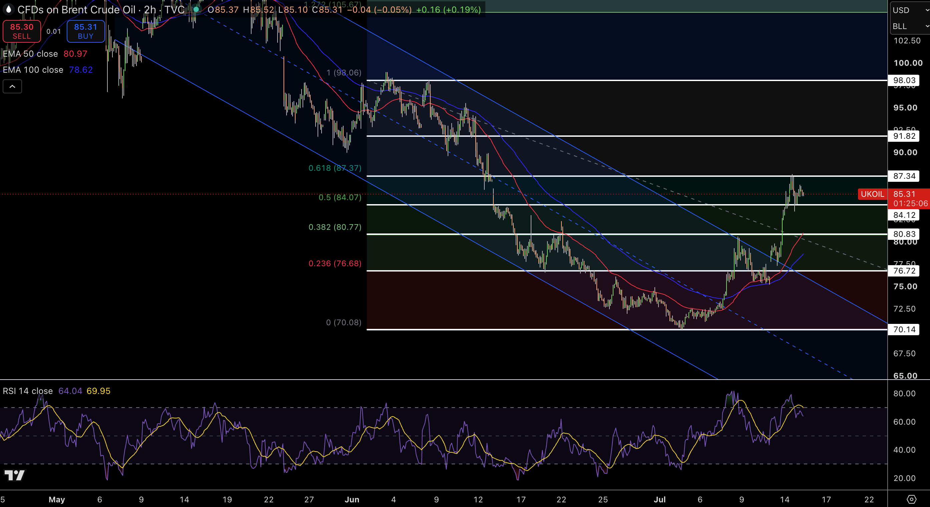930x507 pixels.
Task: Click the EMA 100 value 78.62
Action: [81, 70]
